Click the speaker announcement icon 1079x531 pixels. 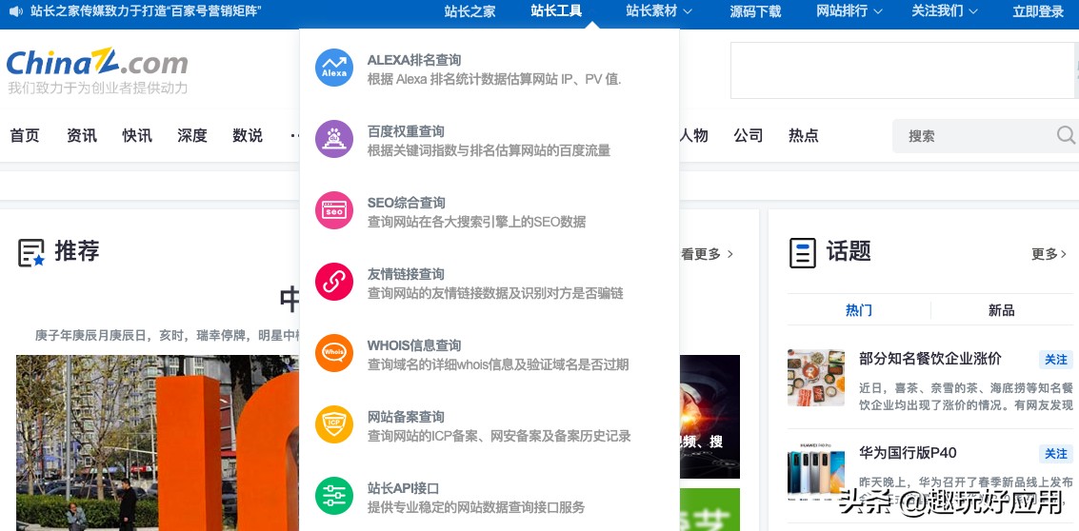tap(15, 11)
